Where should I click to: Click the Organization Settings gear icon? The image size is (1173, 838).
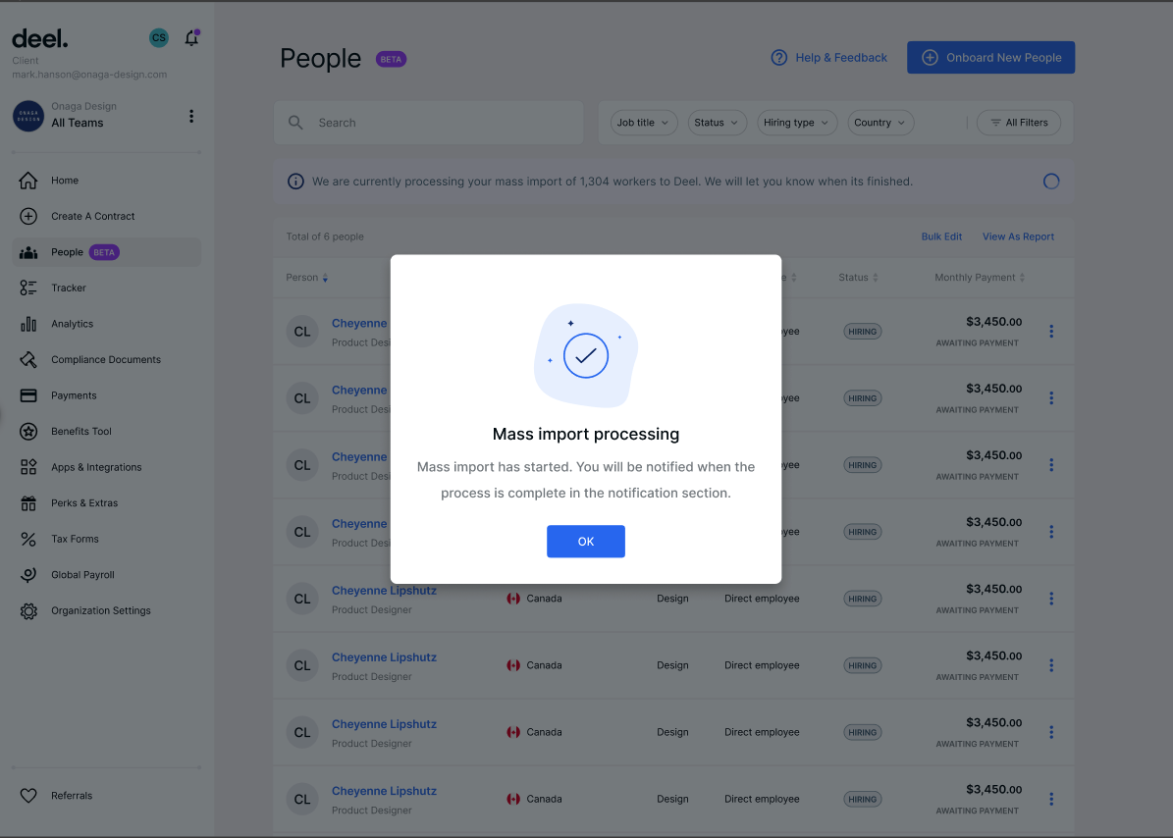coord(28,610)
